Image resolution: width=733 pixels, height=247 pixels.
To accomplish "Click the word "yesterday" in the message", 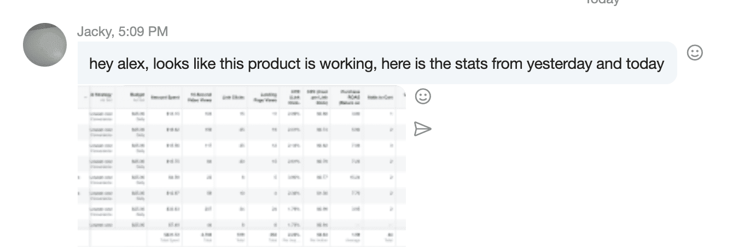I will [559, 64].
